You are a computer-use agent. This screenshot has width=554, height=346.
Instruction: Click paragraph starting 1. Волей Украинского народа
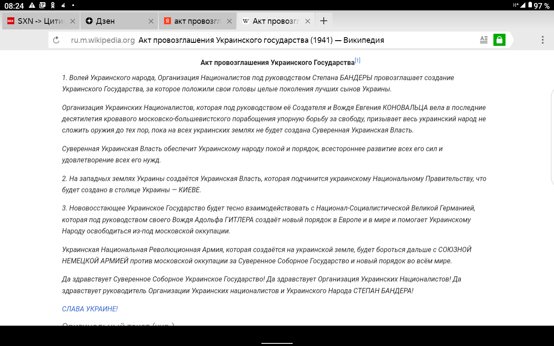(258, 83)
